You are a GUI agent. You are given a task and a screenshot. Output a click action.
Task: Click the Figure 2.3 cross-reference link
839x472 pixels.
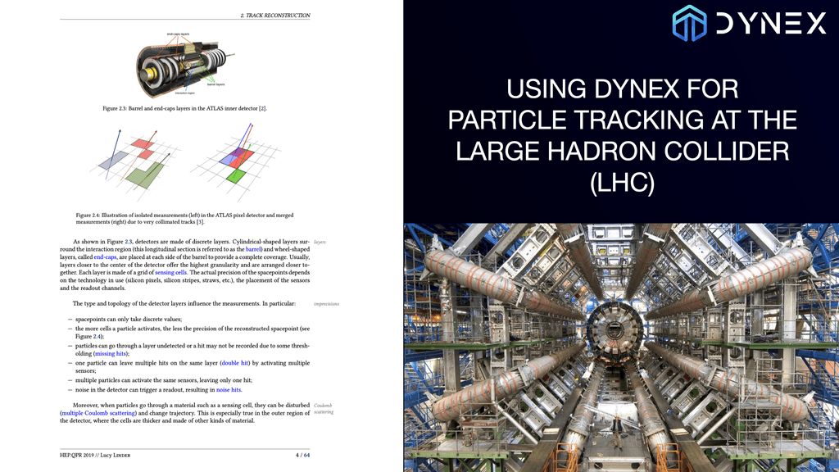coord(127,242)
